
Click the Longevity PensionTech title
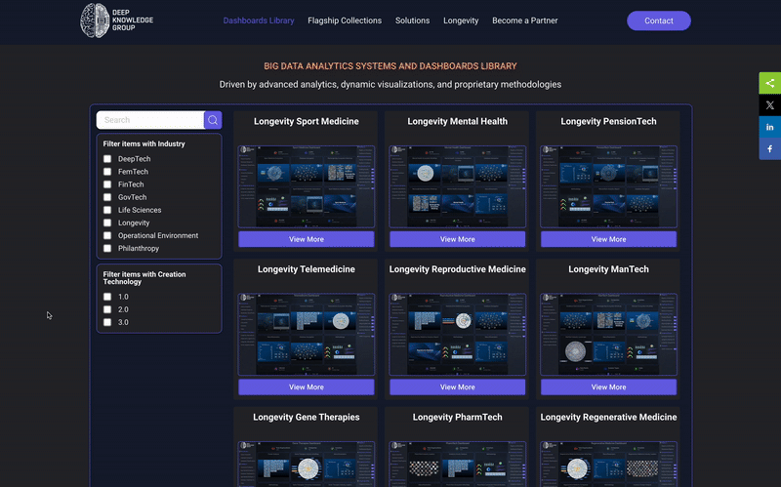click(608, 121)
